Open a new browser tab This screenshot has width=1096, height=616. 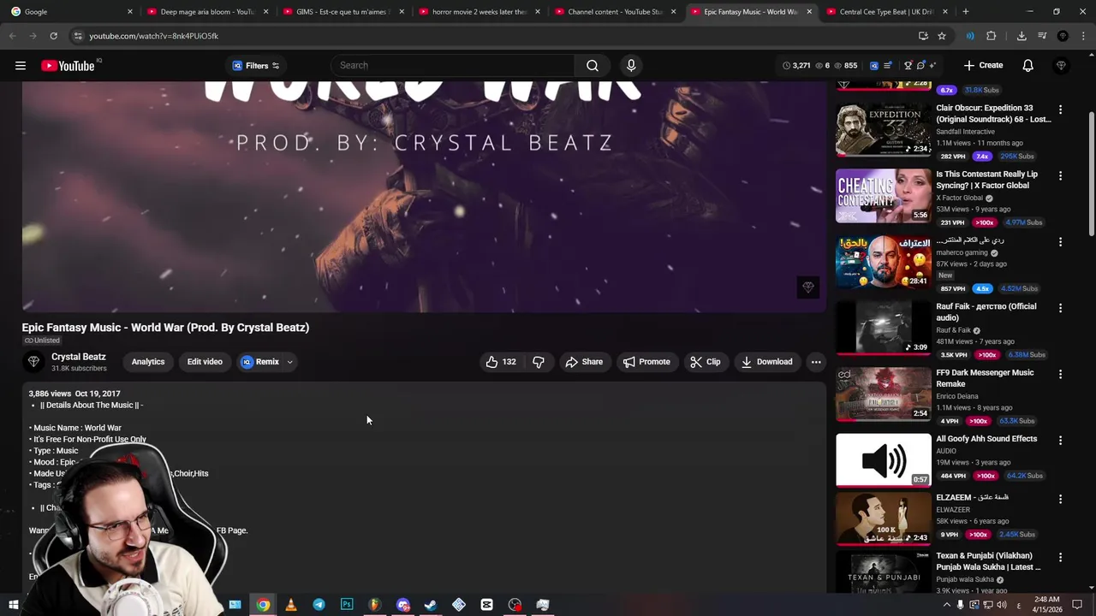click(965, 12)
